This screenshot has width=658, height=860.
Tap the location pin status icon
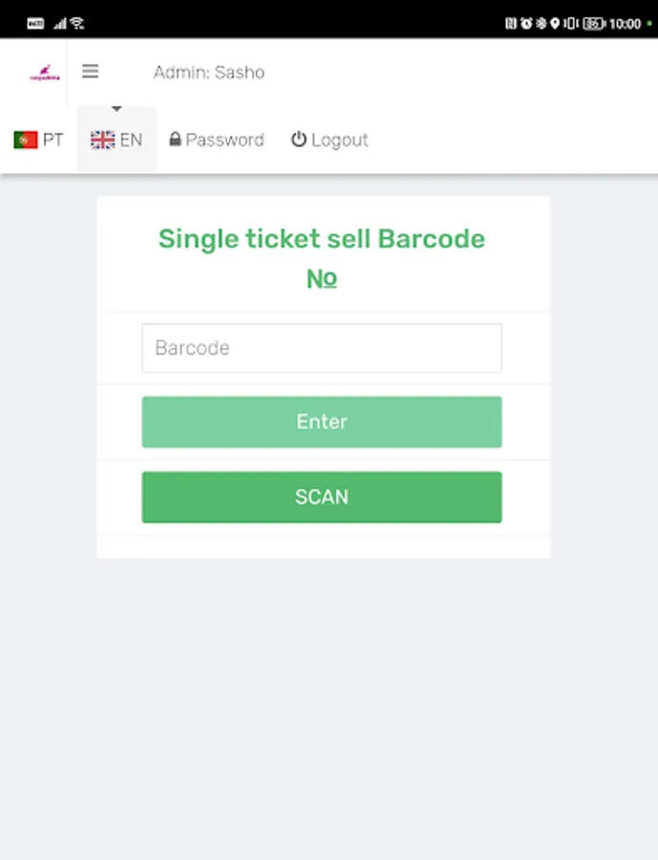coord(554,23)
